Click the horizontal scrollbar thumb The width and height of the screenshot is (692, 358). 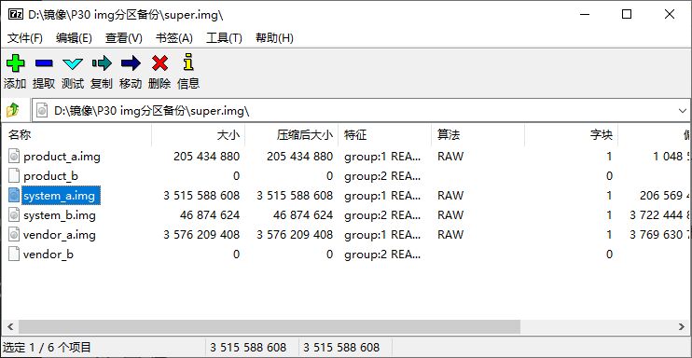pos(270,326)
